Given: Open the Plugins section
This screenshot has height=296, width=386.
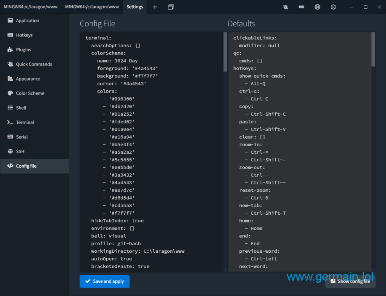Looking at the screenshot, I should [x=23, y=50].
